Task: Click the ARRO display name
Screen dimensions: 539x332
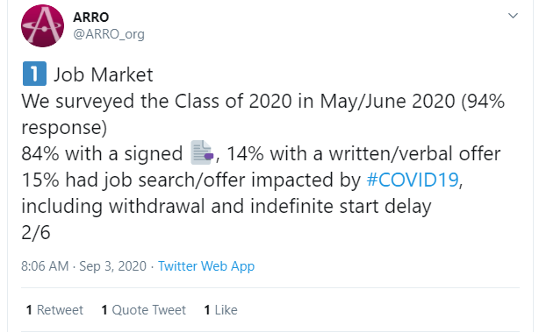Action: [x=91, y=18]
